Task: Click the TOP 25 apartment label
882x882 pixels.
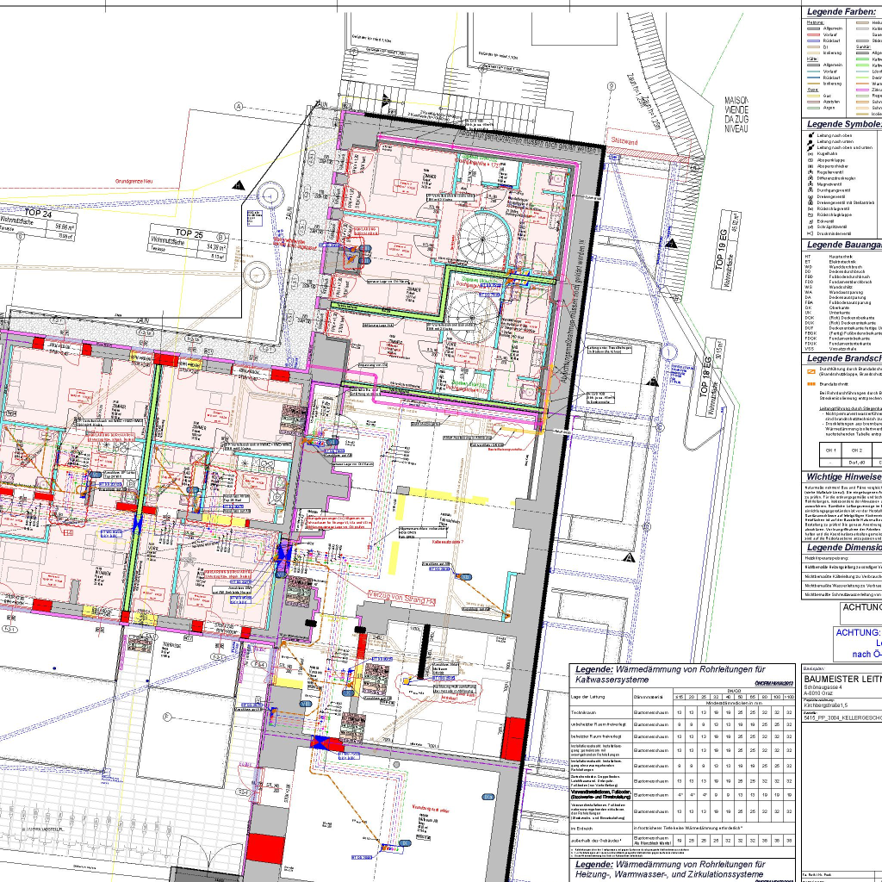Action: (x=189, y=233)
